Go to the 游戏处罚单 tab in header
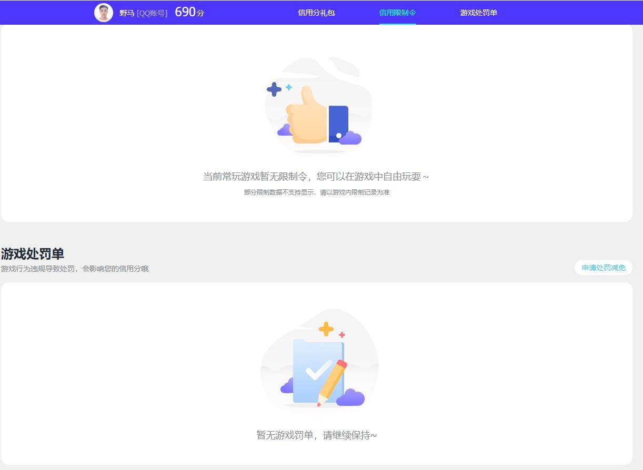Image resolution: width=643 pixels, height=470 pixels. (x=479, y=13)
